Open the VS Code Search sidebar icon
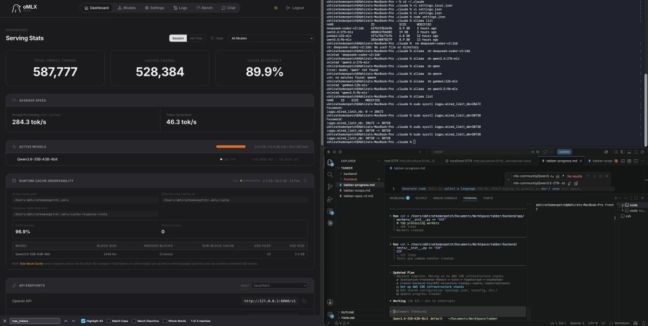Image resolution: width=648 pixels, height=326 pixels. click(330, 174)
